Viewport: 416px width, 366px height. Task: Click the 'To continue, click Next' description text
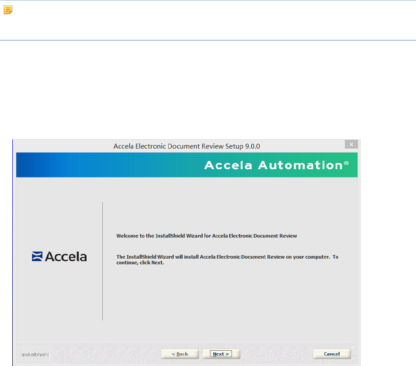(228, 259)
